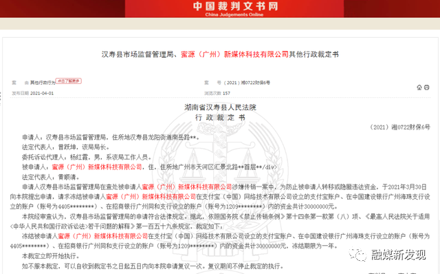The width and height of the screenshot is (440, 274).
Task: Click the China Judgements Online subtitle
Action: (x=234, y=14)
